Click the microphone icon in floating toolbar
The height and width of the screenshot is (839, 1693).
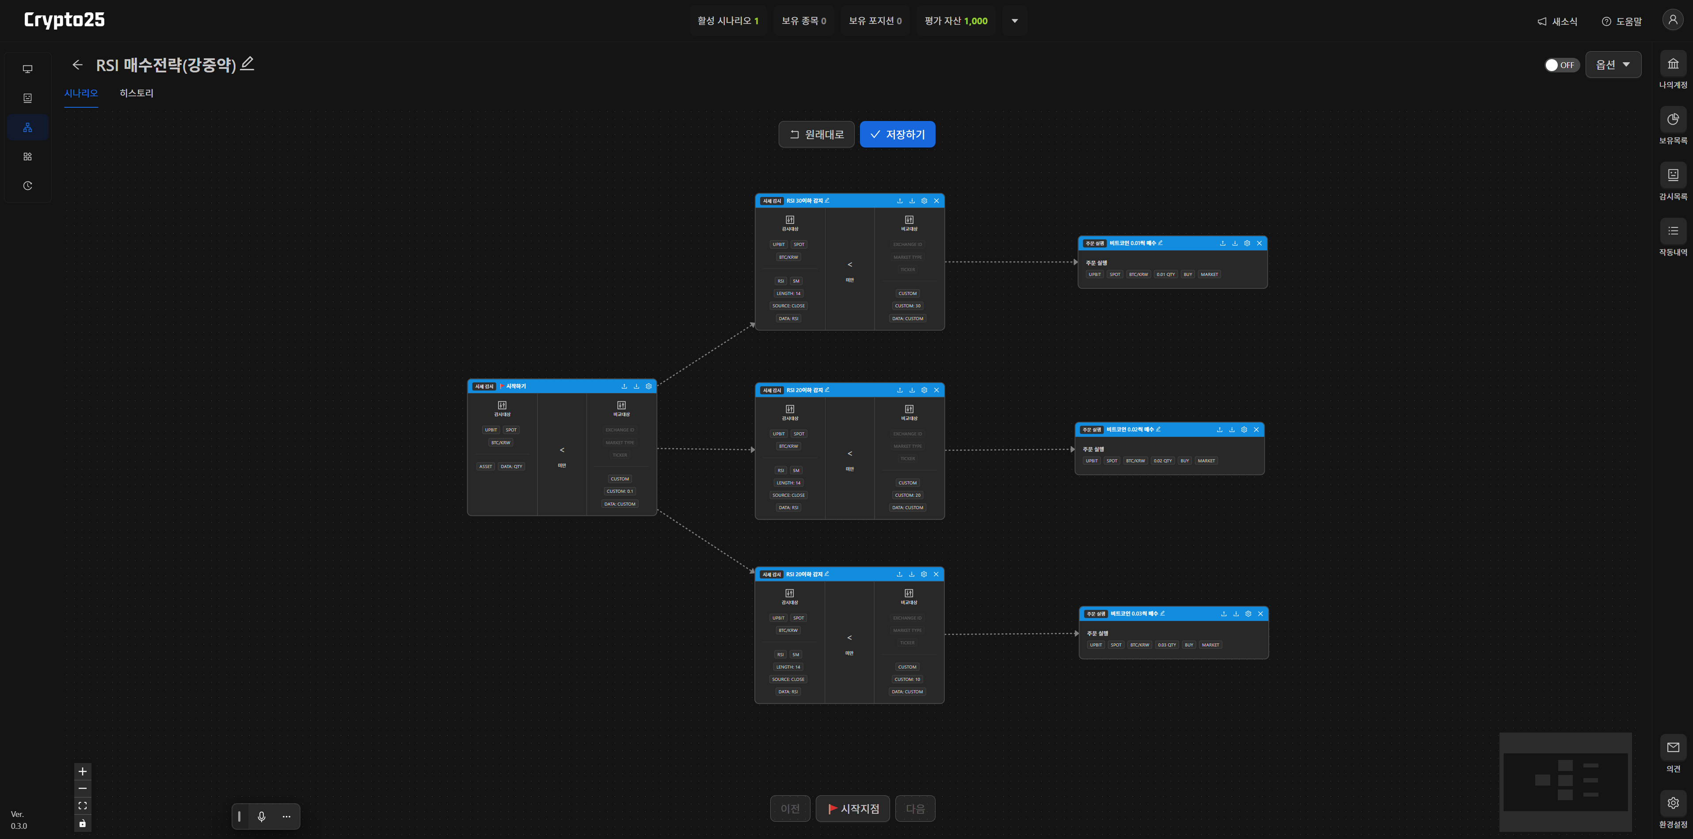(x=262, y=816)
